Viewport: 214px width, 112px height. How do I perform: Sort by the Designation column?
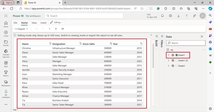[81, 44]
